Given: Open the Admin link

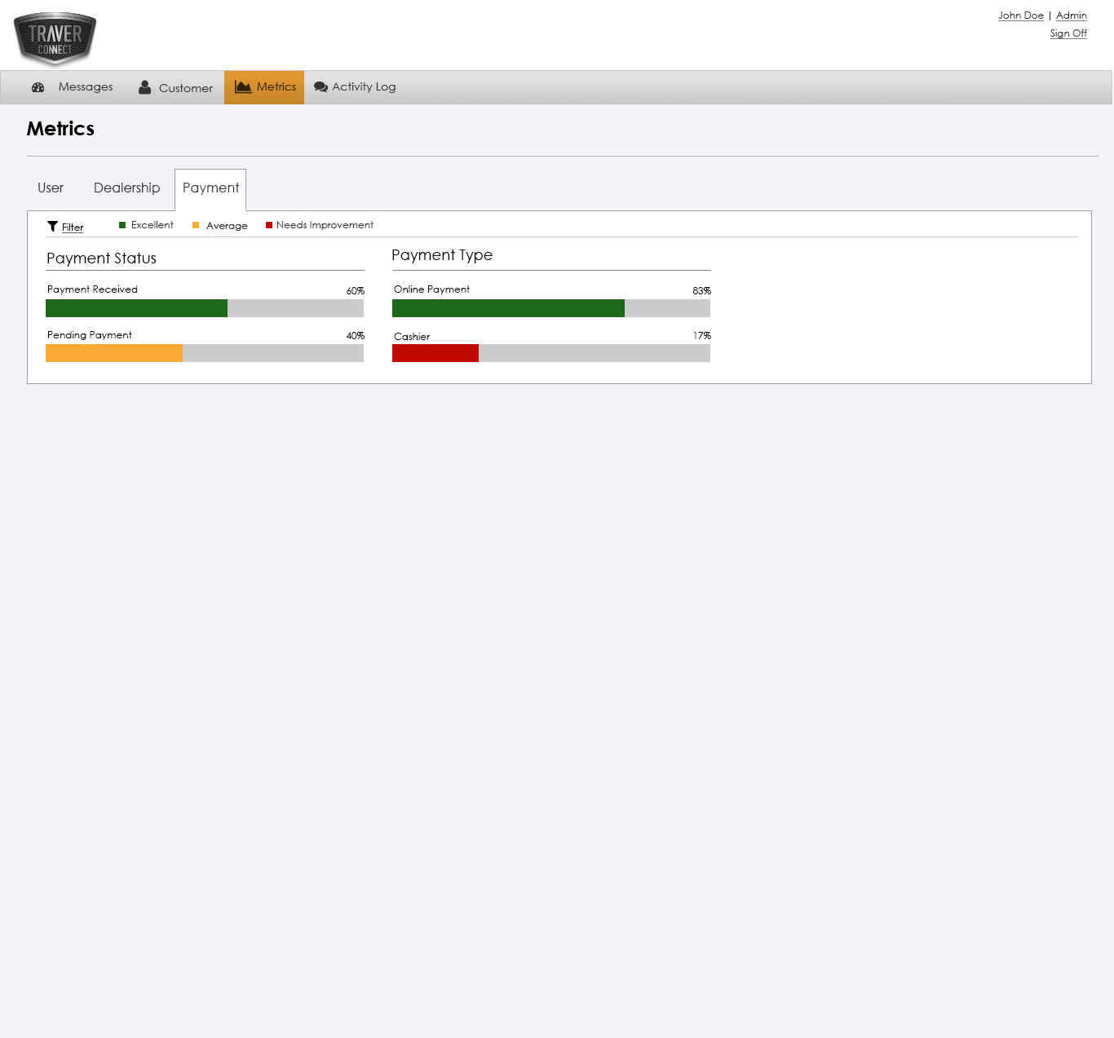Looking at the screenshot, I should tap(1071, 15).
